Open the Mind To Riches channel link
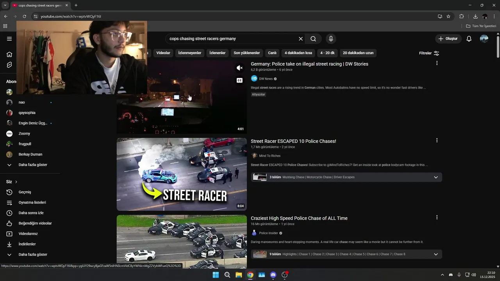This screenshot has width=500, height=281. [270, 156]
